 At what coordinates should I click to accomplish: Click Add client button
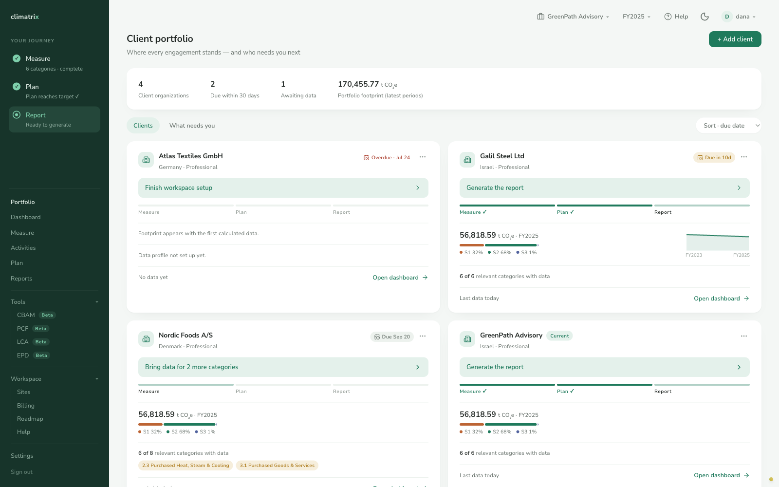pos(735,39)
